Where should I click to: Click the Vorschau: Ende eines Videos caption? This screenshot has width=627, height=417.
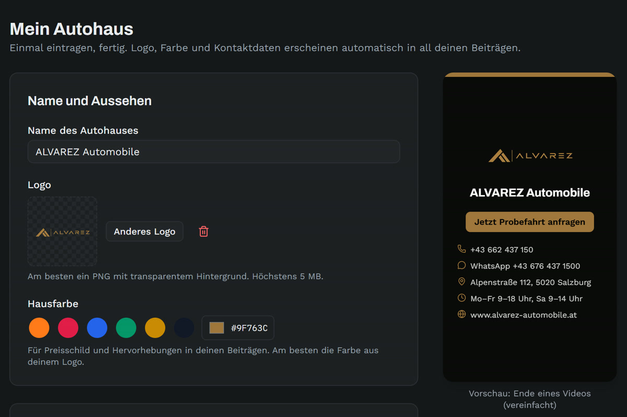click(530, 399)
